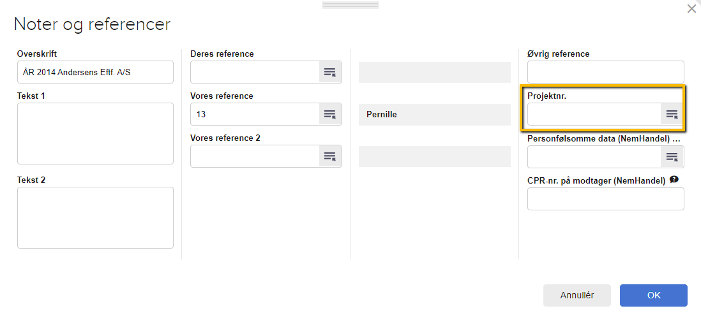Open lookup list for Vores reference
The image size is (701, 320).
[330, 114]
